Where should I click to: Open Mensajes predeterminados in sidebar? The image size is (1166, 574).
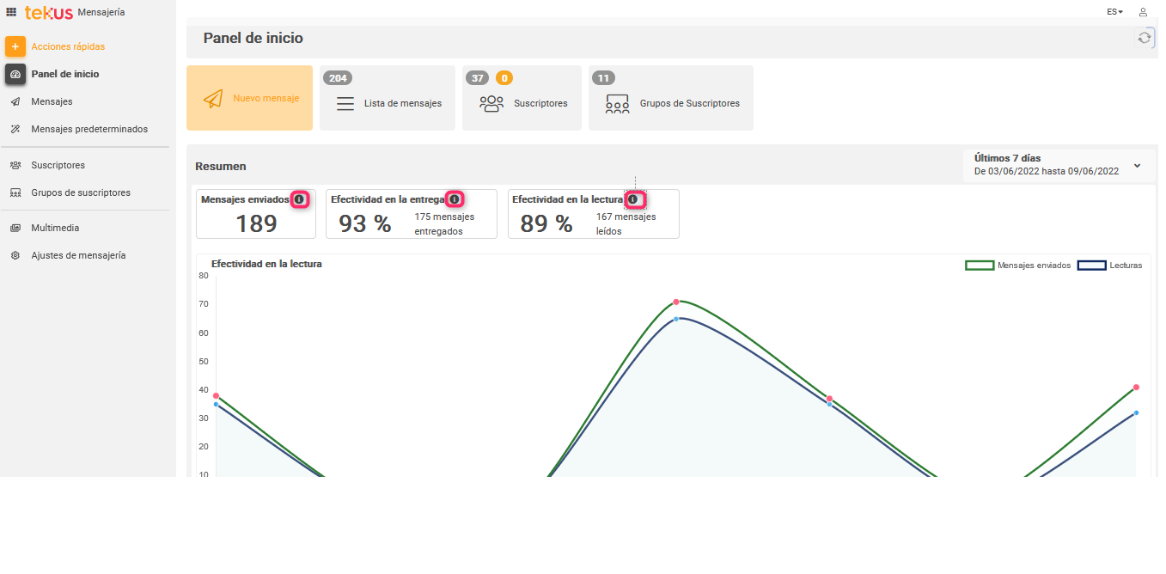[x=89, y=129]
